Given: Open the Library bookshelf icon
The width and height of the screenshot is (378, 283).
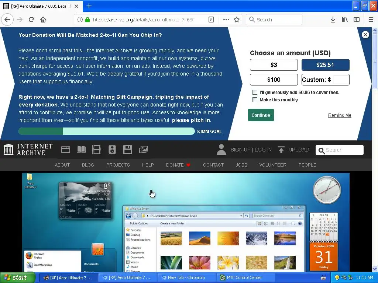Looking at the screenshot, I should [345, 20].
